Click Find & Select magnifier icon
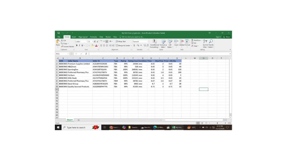Image resolution: width=287 pixels, height=161 pixels. point(211,41)
